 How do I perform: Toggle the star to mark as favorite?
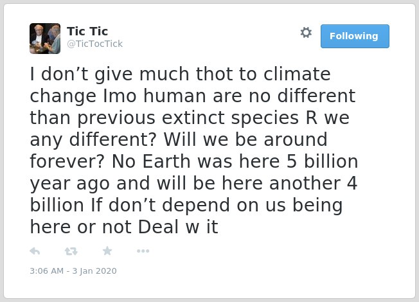pos(107,251)
